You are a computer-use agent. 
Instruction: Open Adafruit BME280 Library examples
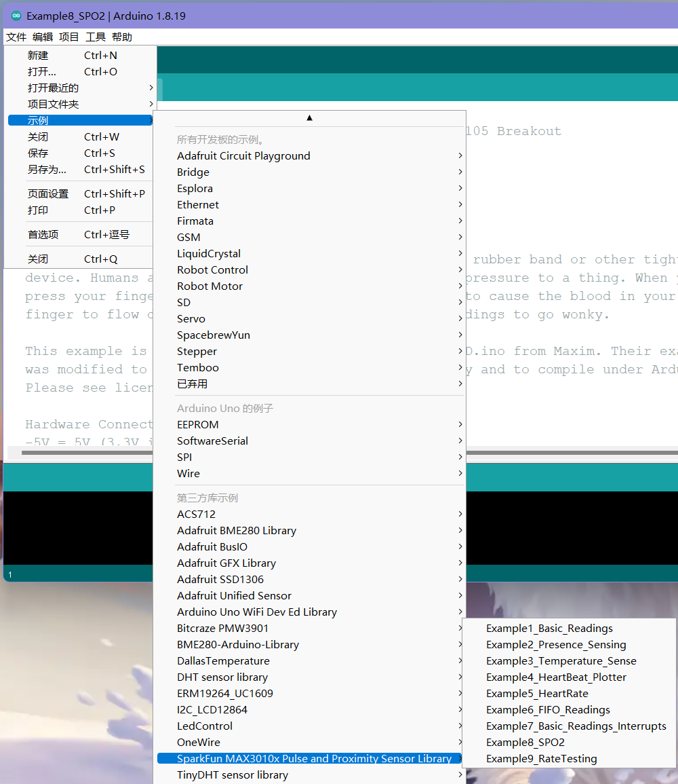[x=310, y=531]
